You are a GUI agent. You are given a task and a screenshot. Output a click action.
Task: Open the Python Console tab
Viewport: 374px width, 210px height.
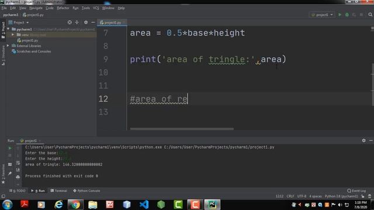coord(86,191)
